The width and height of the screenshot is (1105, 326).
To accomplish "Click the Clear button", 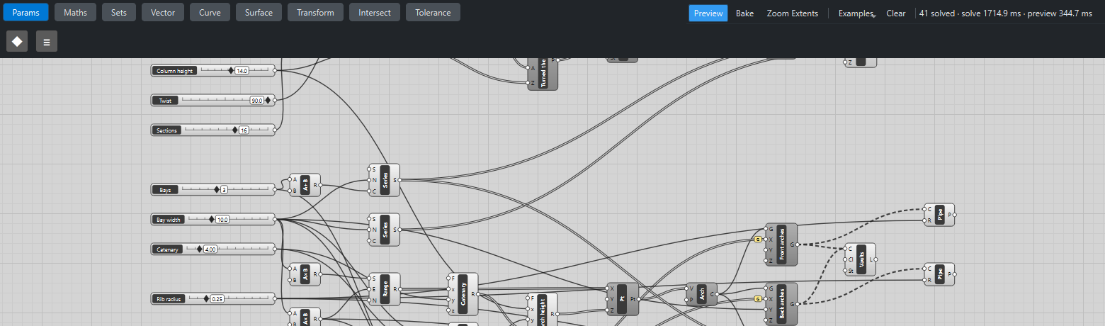I will (x=896, y=13).
